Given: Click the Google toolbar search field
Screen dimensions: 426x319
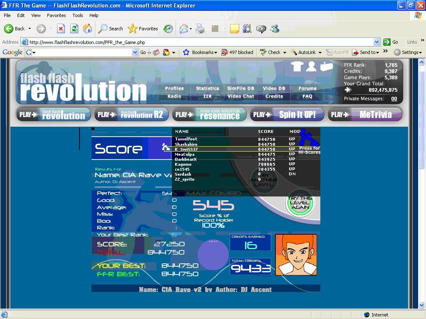Looking at the screenshot, I should click(x=82, y=52).
